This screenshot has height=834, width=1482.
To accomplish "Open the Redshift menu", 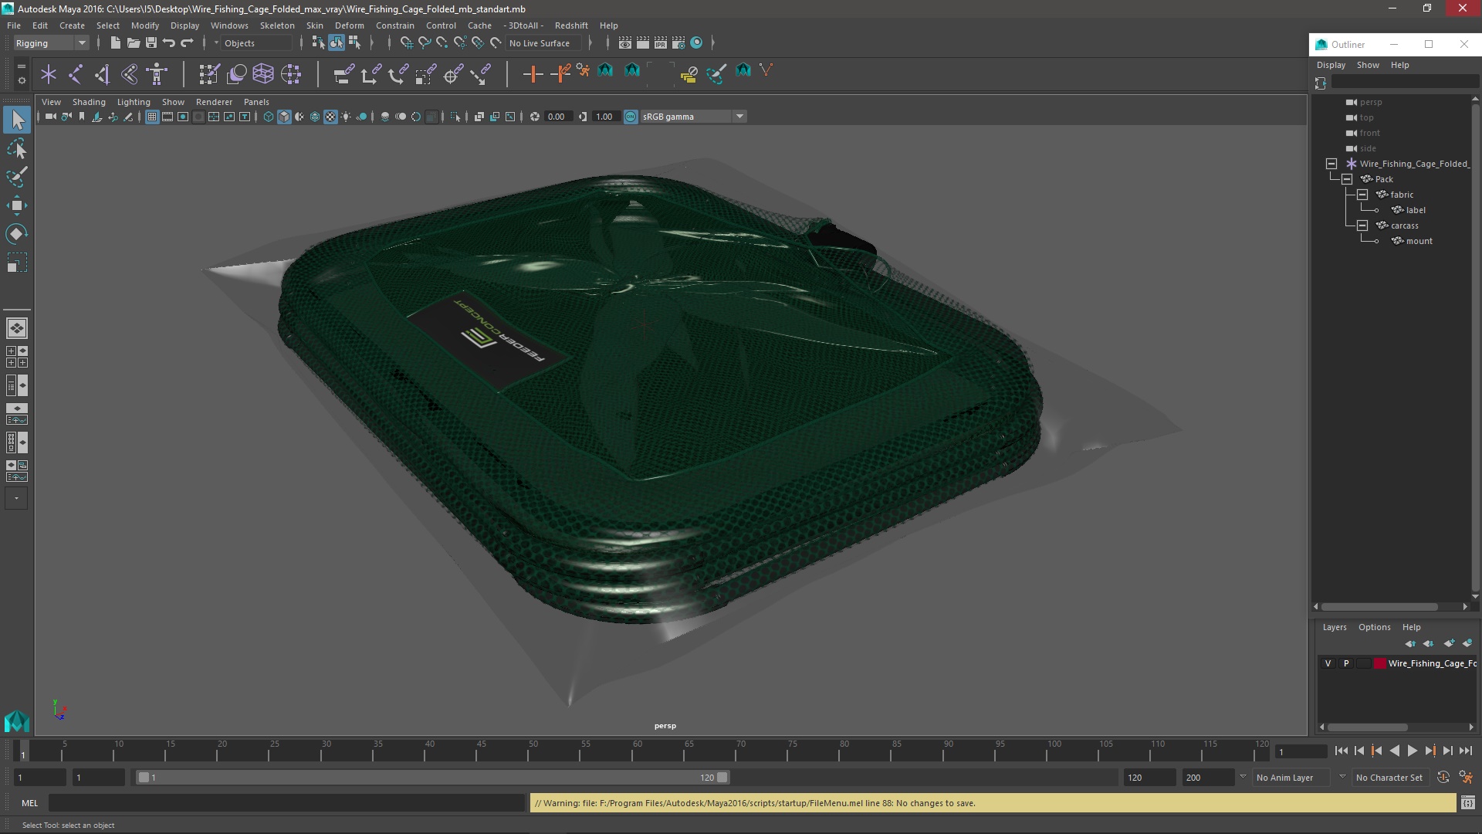I will point(571,25).
